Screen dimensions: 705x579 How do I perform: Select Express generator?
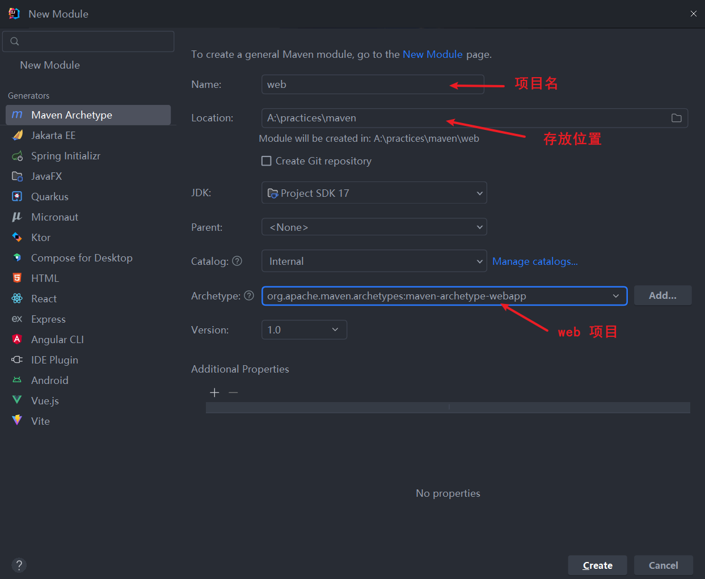88,319
